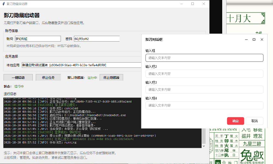
Task: Click the 影刀对话框 title text
Action: (x=154, y=40)
